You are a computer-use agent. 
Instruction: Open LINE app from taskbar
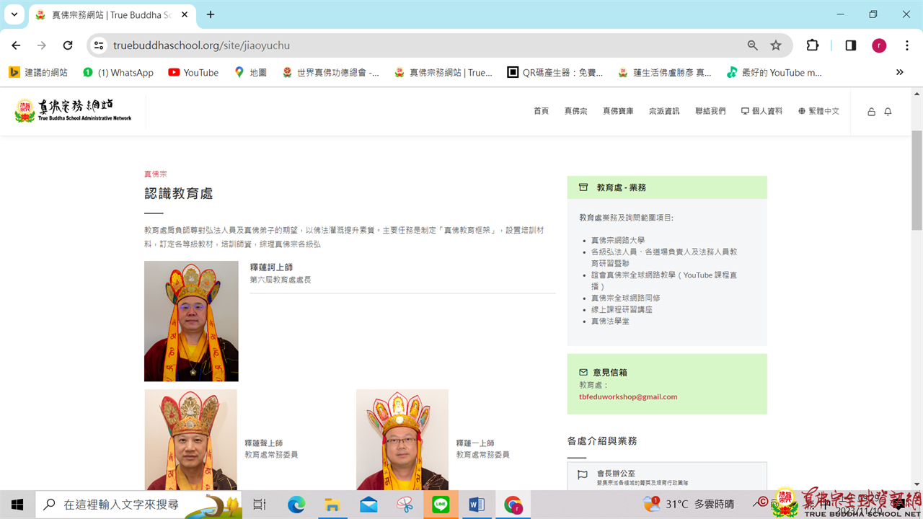[441, 505]
